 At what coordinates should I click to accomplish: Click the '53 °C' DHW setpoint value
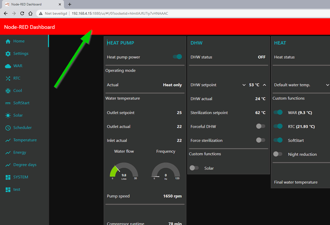[x=254, y=85]
